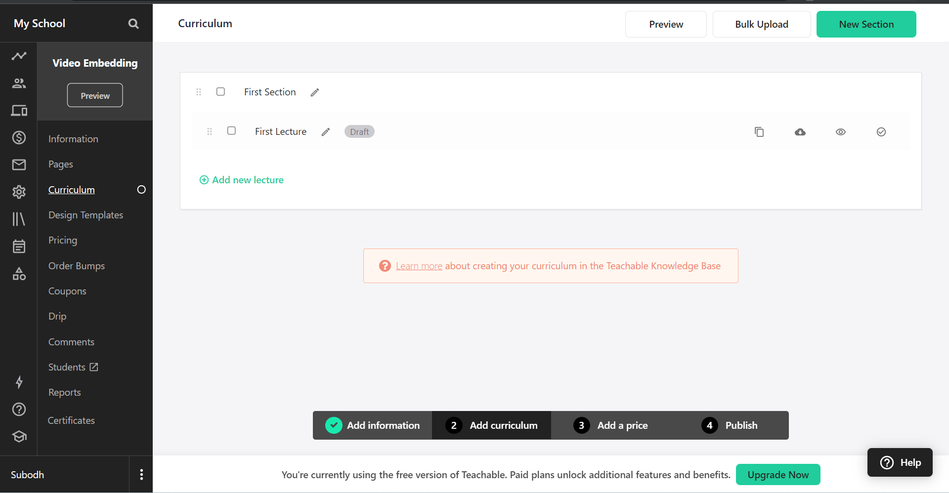
Task: Duplicate the First Lecture
Action: coord(760,131)
